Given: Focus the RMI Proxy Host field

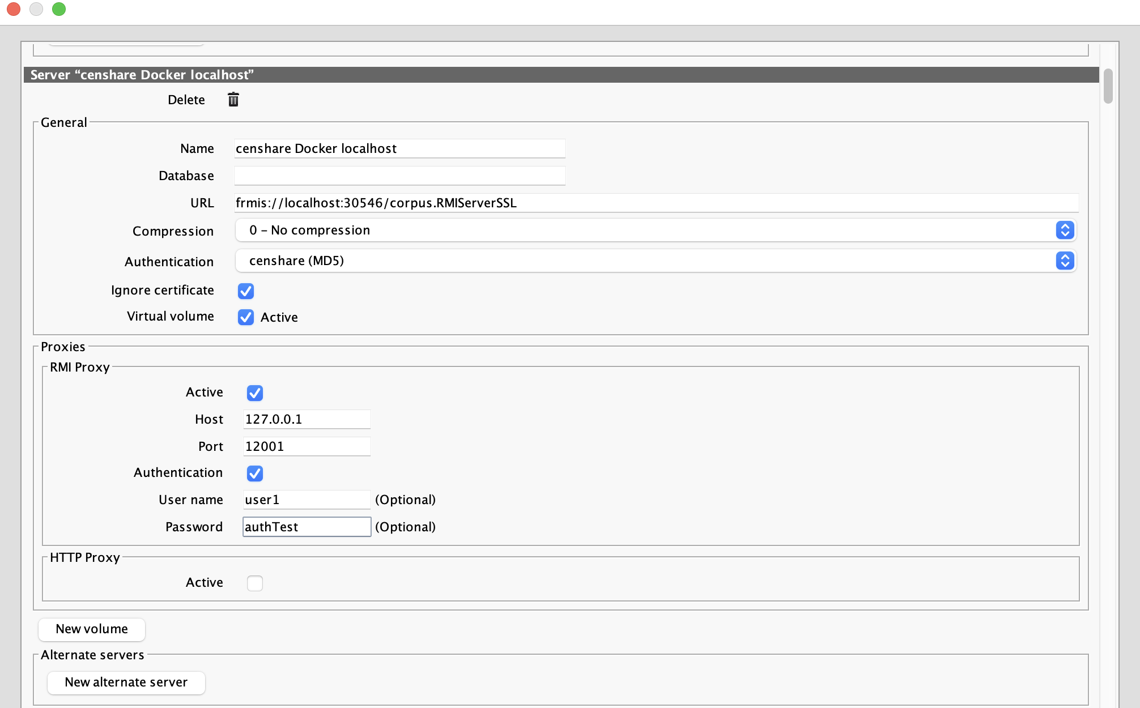Looking at the screenshot, I should (307, 419).
